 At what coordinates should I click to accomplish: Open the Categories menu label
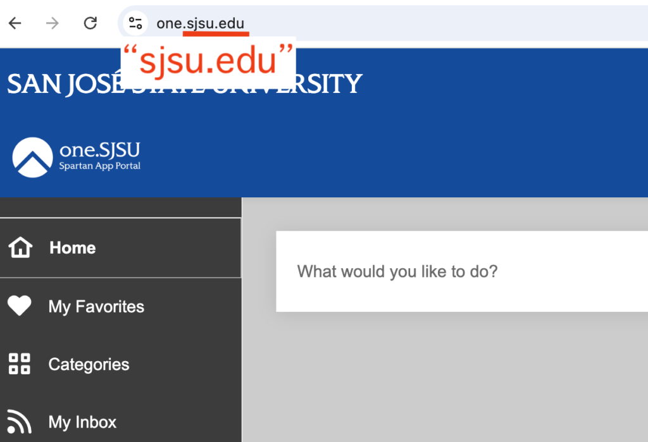(x=89, y=365)
